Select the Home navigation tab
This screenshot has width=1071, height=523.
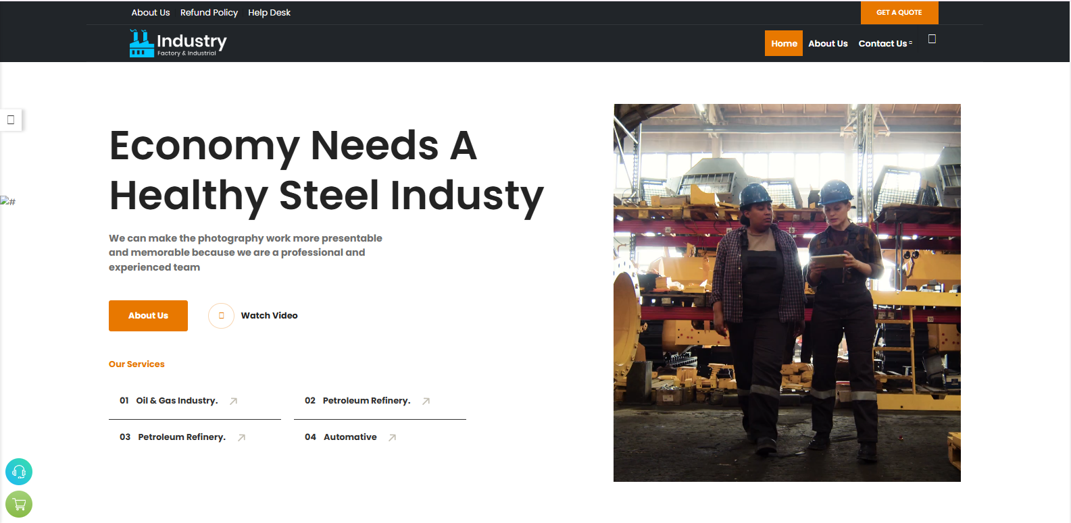[784, 43]
